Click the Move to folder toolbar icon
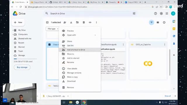Viewport: 187px width, 105px height. [x=77, y=22]
